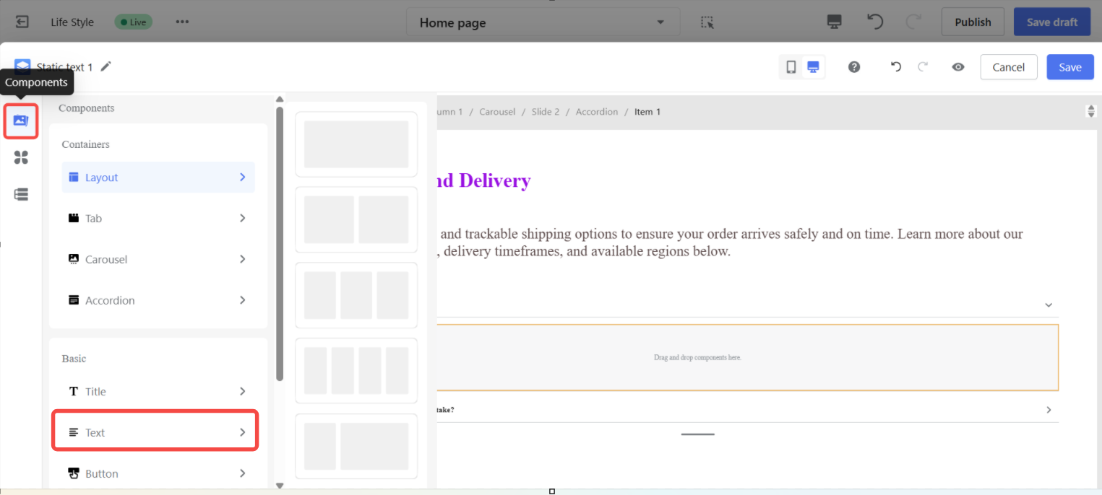Select the Layout container
Viewport: 1102px width, 495px height.
point(158,178)
